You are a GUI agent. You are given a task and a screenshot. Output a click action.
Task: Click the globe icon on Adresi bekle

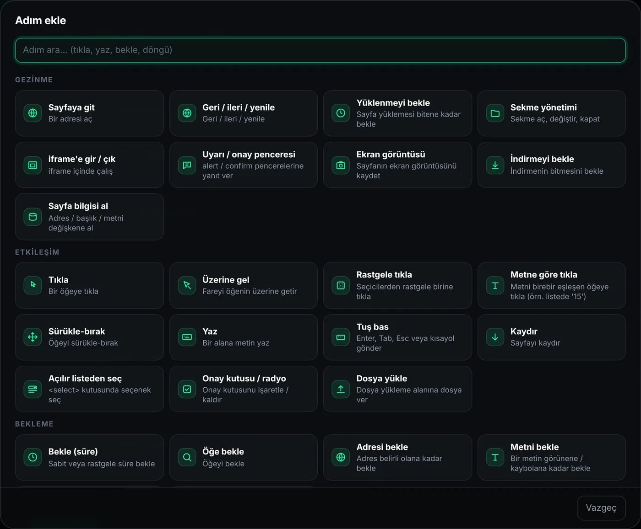(x=341, y=457)
